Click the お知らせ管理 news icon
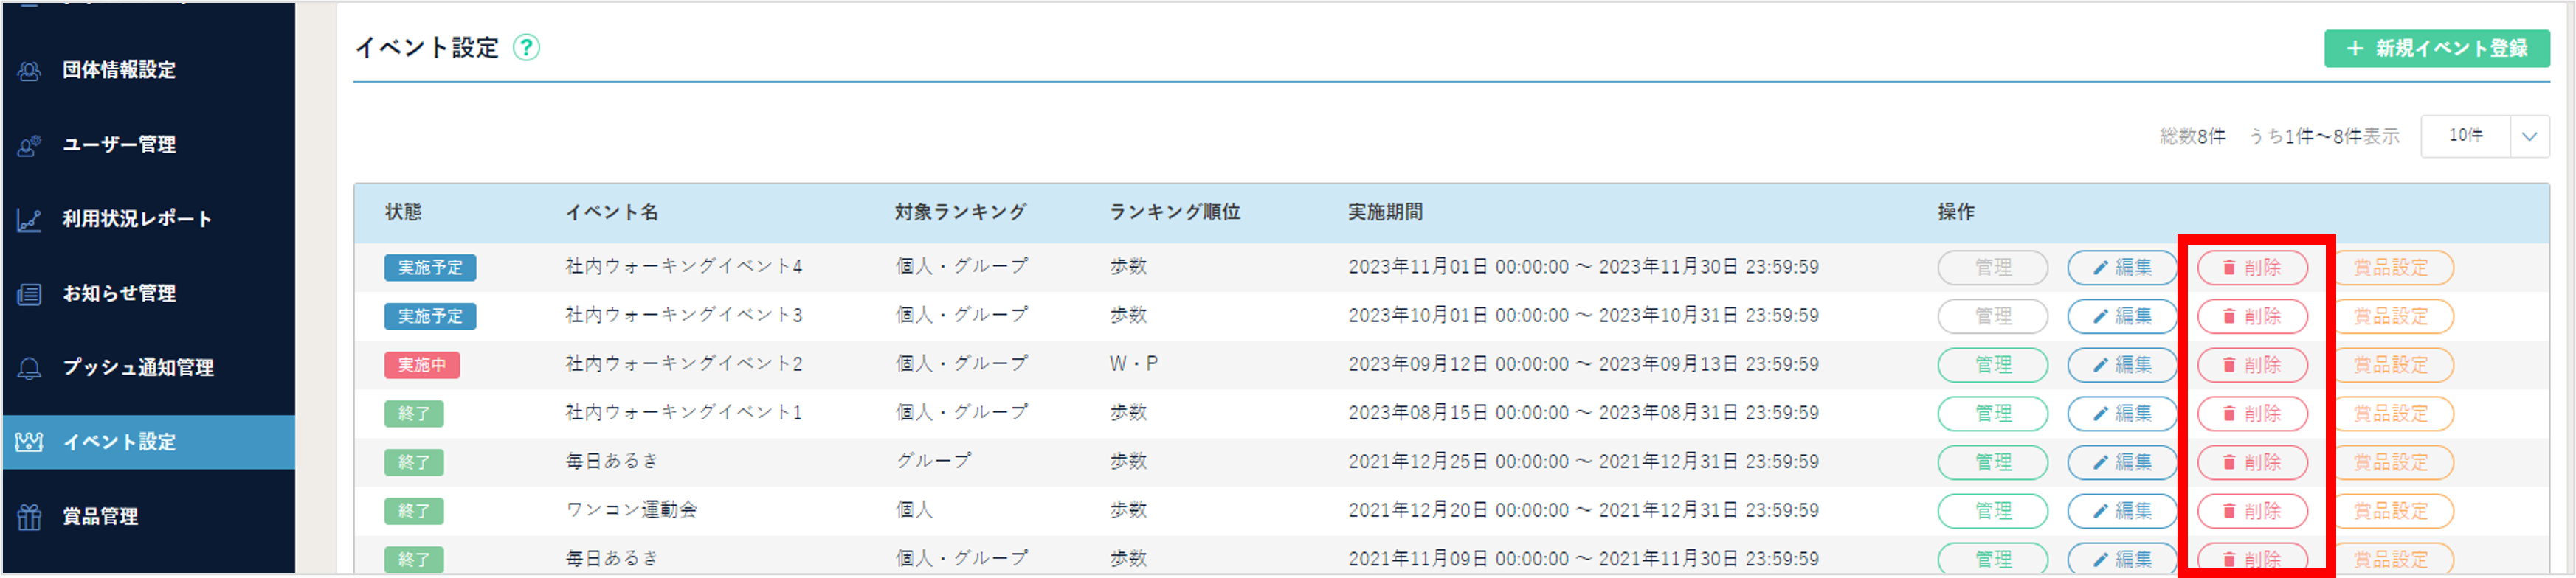This screenshot has width=2576, height=578. [29, 294]
